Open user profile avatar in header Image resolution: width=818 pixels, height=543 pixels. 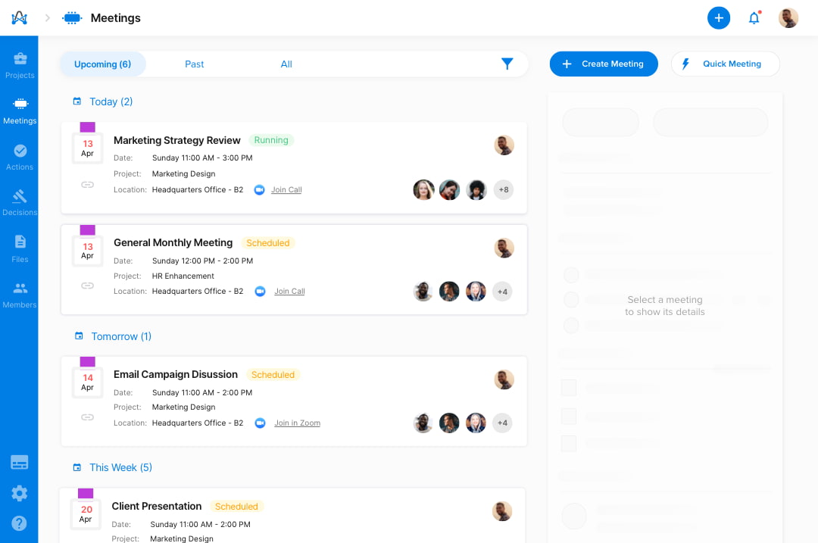788,17
